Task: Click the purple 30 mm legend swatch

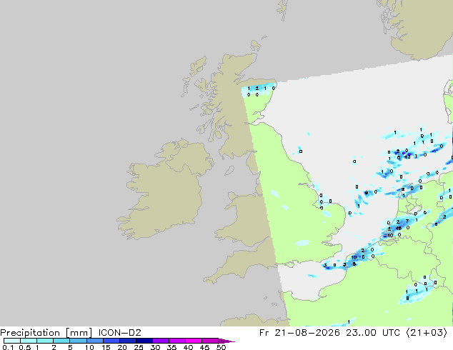Action: point(161,341)
